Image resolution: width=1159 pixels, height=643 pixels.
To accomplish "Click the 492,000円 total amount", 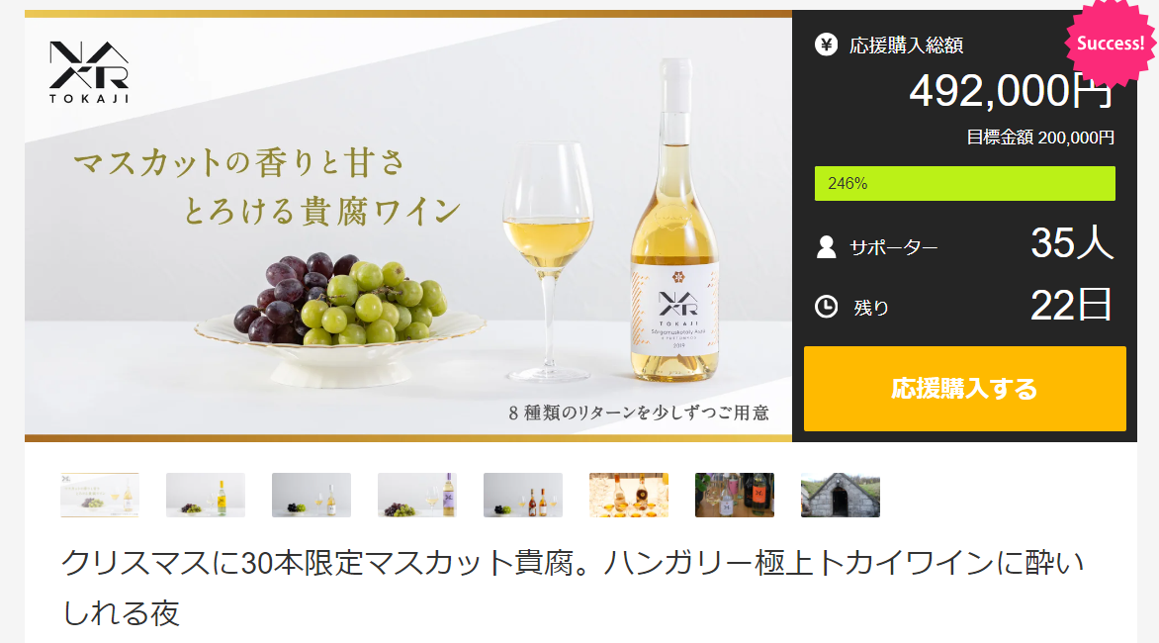I will 1012,91.
